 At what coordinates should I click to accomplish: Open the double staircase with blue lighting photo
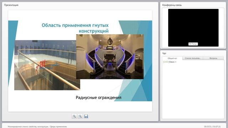coord(110,57)
